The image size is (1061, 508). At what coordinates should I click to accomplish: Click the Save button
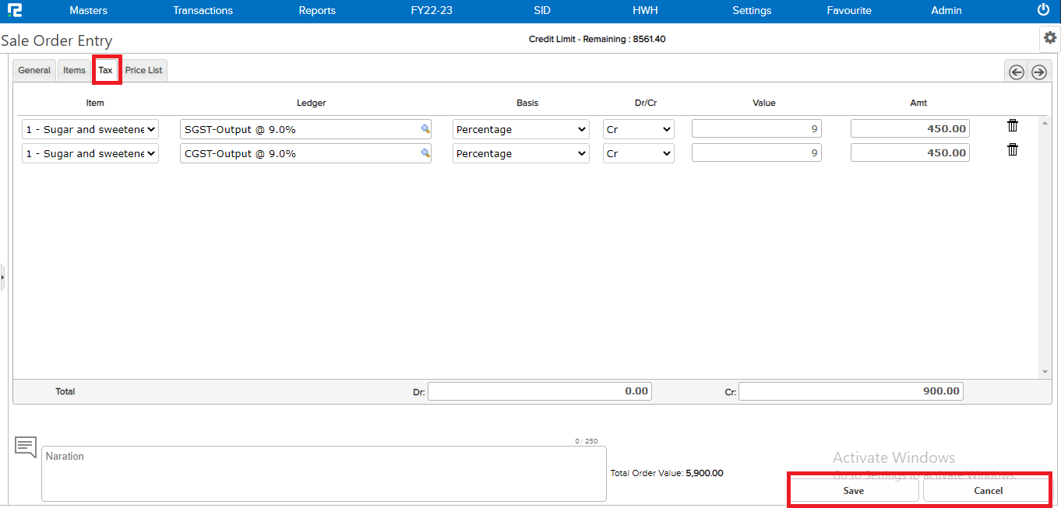[854, 491]
